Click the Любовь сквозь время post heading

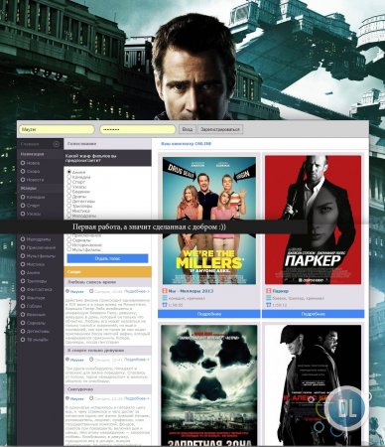91,282
